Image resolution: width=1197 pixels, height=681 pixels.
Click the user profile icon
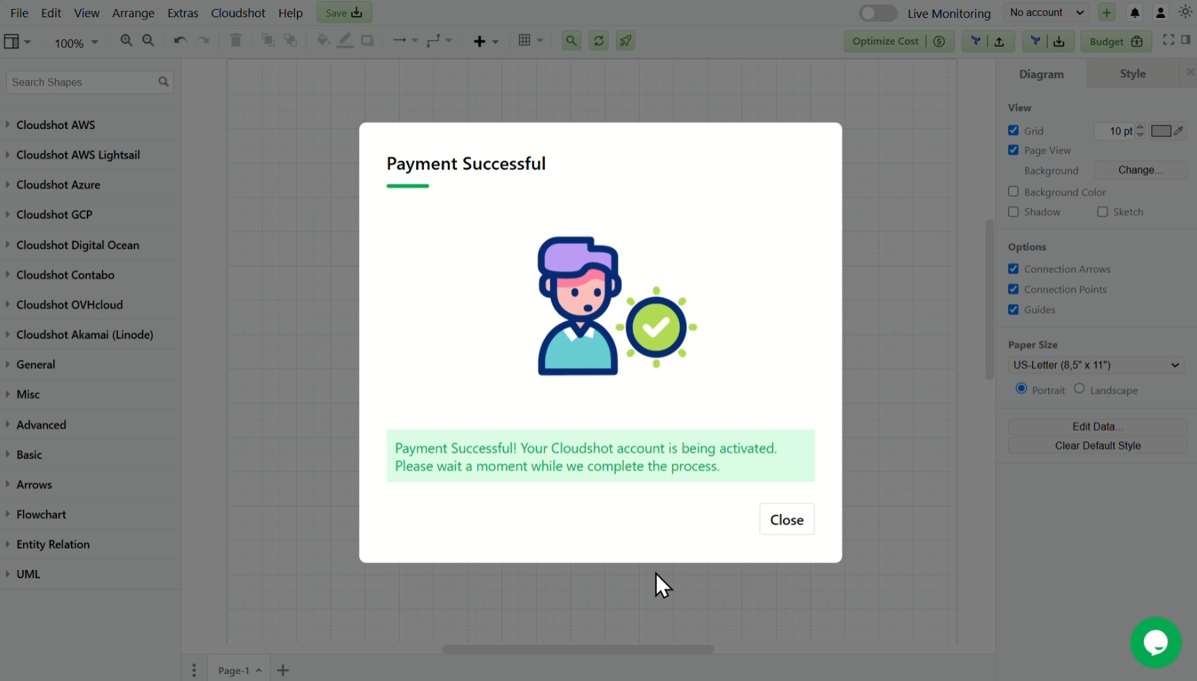tap(1160, 13)
